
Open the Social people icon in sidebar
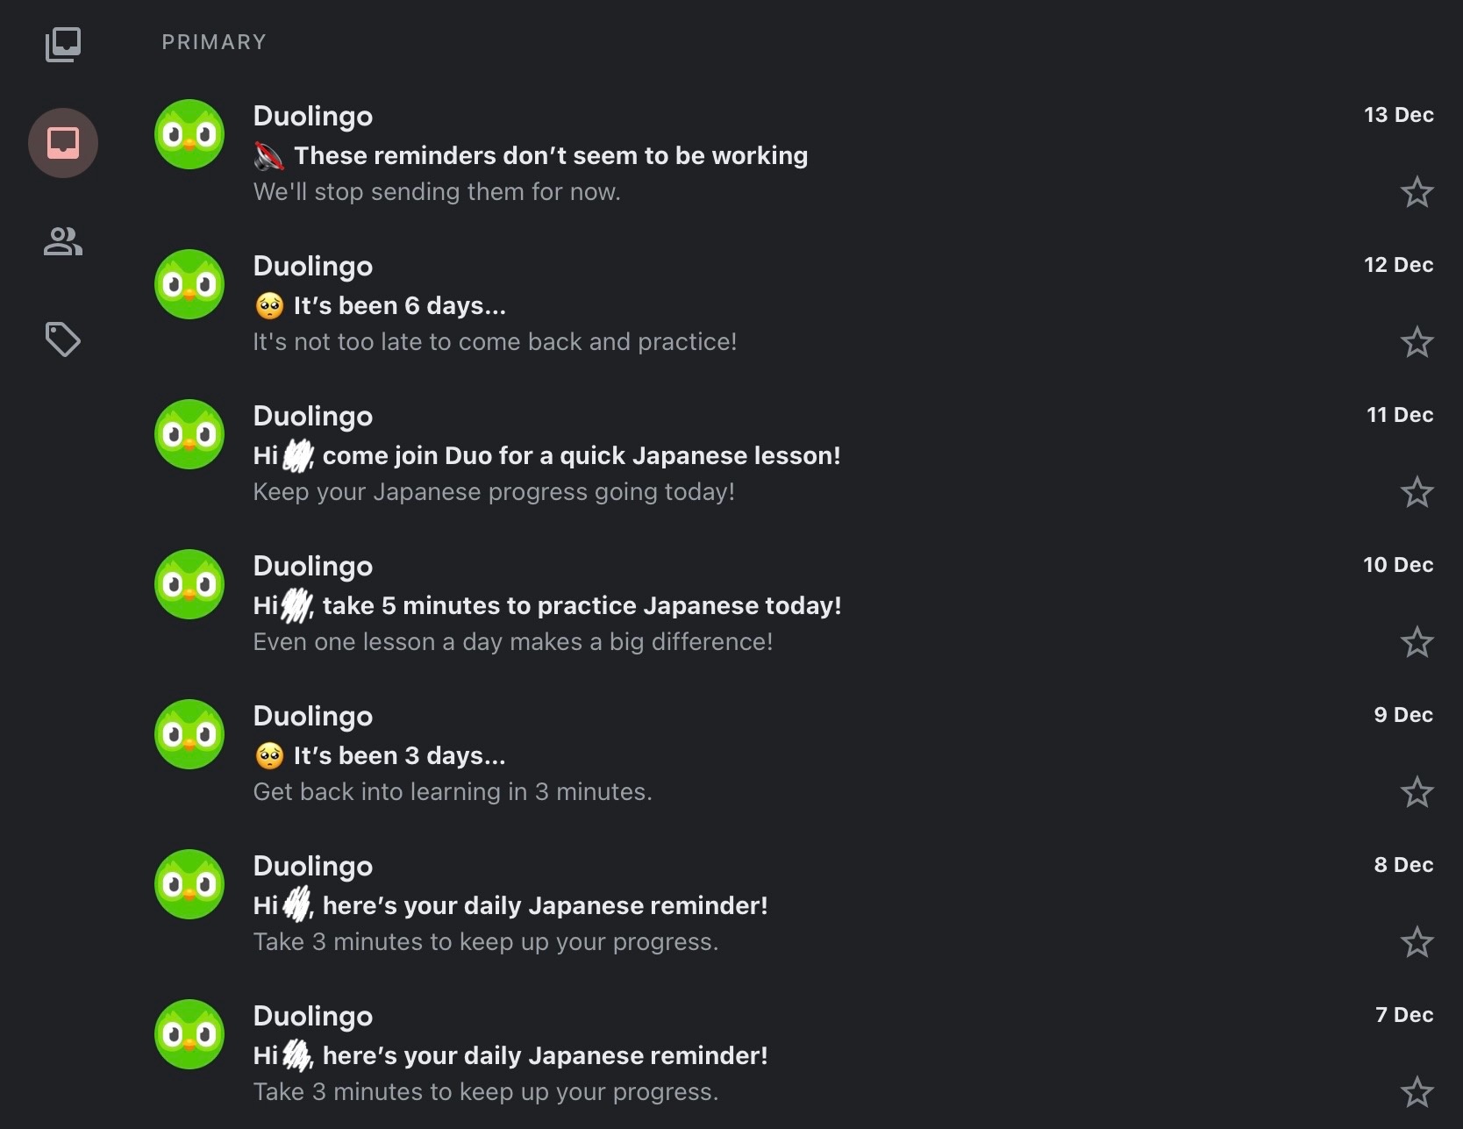point(63,241)
